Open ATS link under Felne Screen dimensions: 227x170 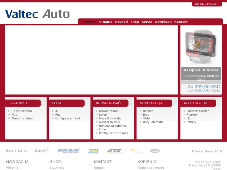[58, 111]
